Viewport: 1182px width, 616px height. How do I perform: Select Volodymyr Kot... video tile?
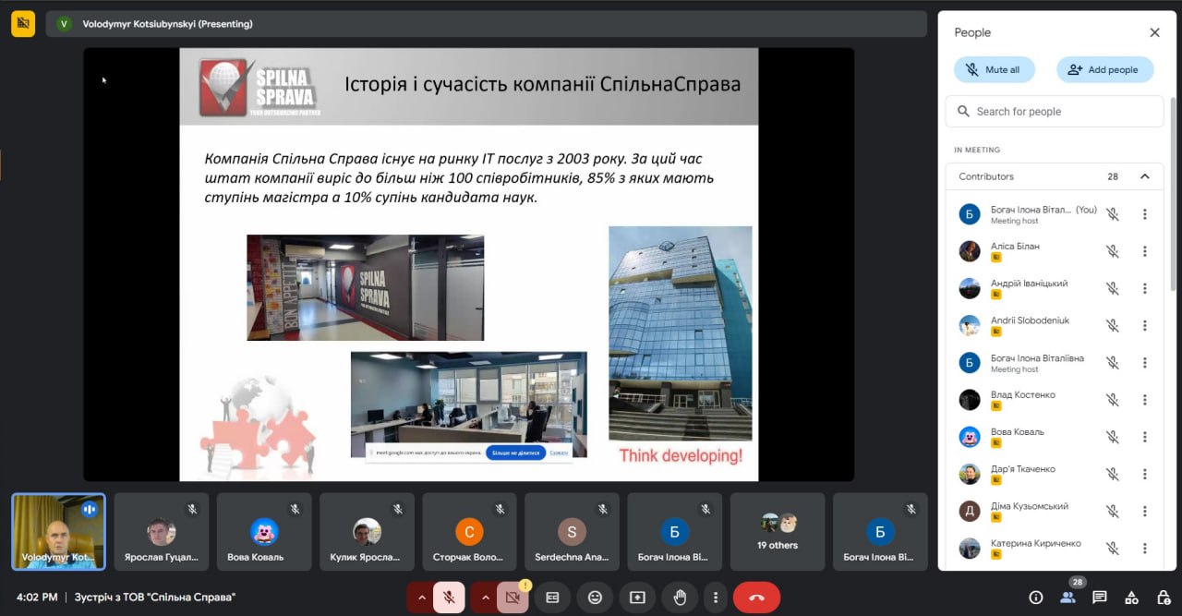(58, 531)
